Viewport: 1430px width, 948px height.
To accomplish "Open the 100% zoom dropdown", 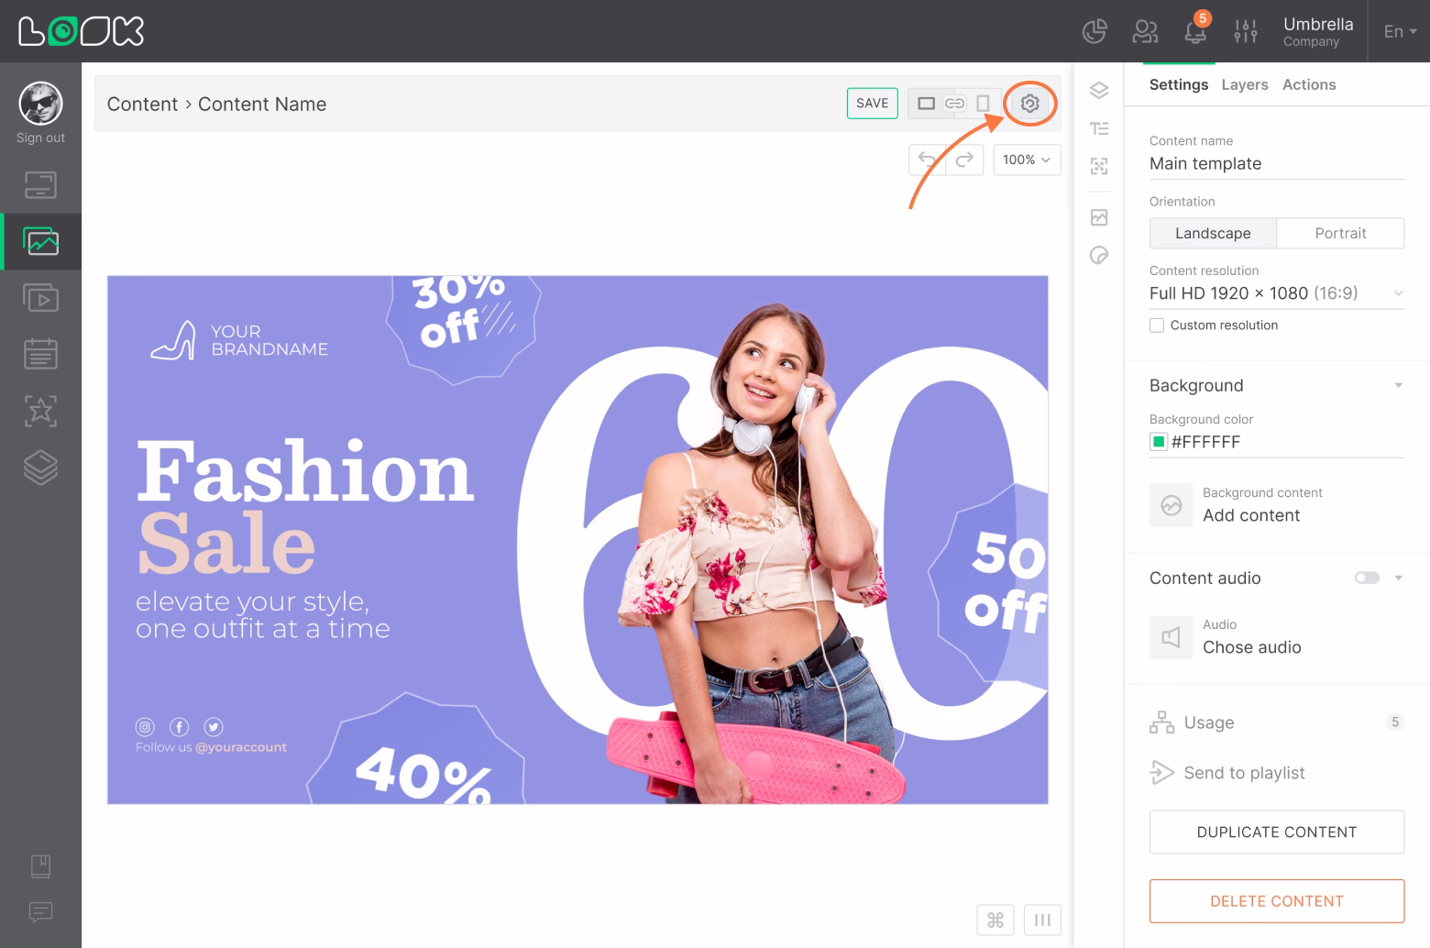I will [1027, 160].
